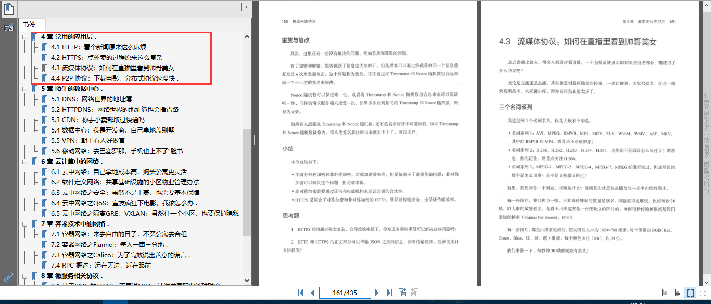Open bookmark 6.1 云中网络
Screen dimensions: 711x304
tap(118, 172)
